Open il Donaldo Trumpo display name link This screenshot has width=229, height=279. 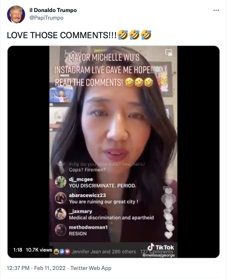coord(53,10)
